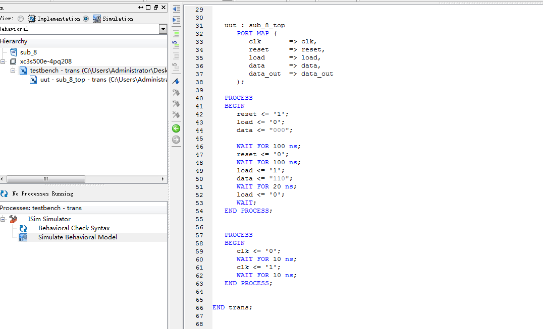This screenshot has width=543, height=329.
Task: Click the increase indent icon in editor toolbar
Action: (x=176, y=20)
